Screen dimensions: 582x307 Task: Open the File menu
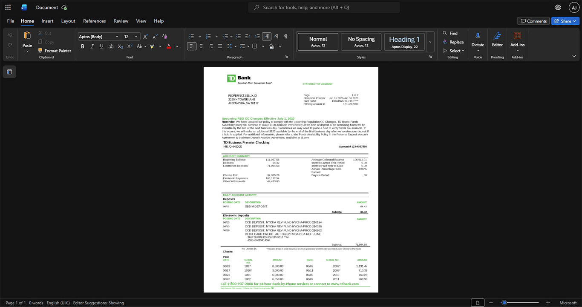[11, 21]
